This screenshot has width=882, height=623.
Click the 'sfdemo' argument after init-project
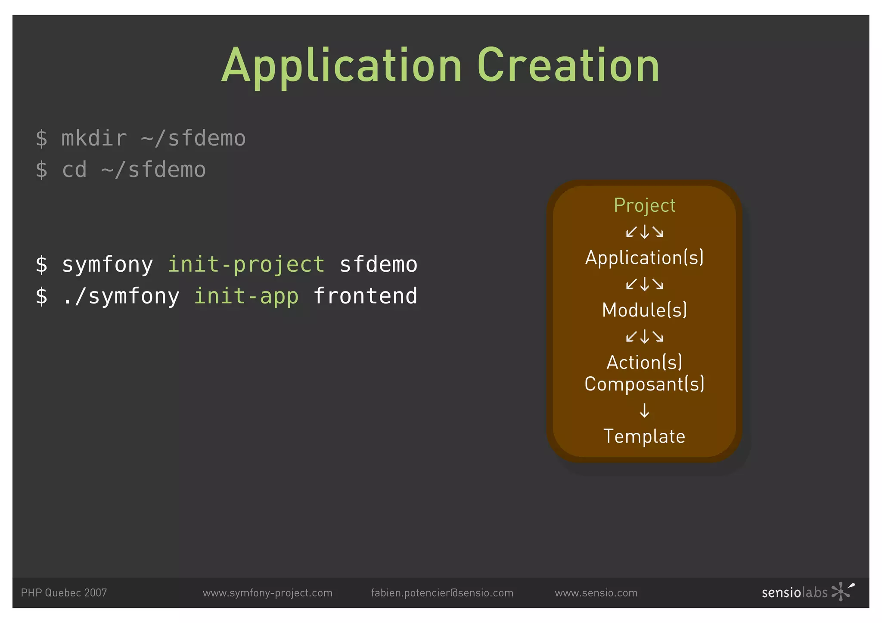coord(379,264)
